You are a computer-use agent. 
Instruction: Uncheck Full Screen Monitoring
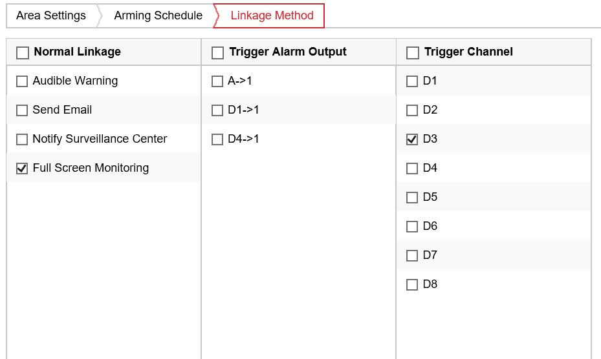pos(22,169)
